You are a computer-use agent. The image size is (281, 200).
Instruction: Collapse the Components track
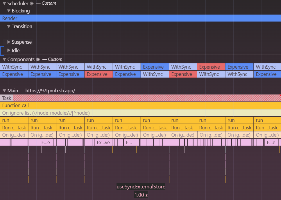pos(4,59)
